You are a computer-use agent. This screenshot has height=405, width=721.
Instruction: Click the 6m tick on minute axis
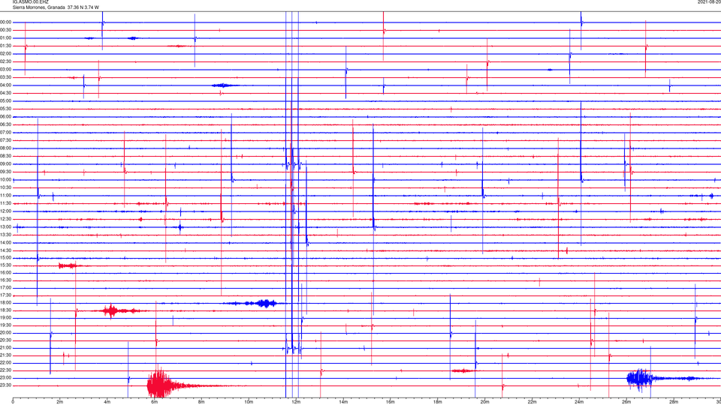pyautogui.click(x=155, y=402)
